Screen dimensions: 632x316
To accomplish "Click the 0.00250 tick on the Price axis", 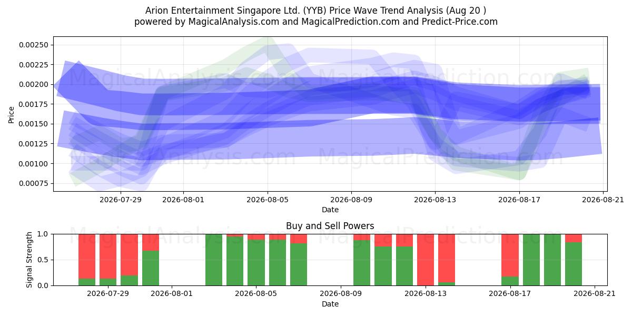I will pyautogui.click(x=34, y=45).
